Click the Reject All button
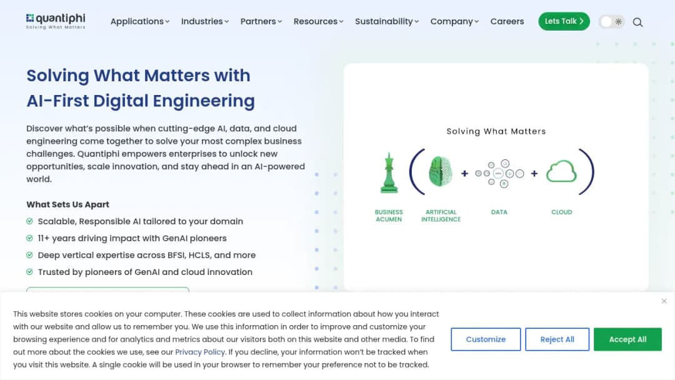This screenshot has height=380, width=675. click(x=557, y=339)
